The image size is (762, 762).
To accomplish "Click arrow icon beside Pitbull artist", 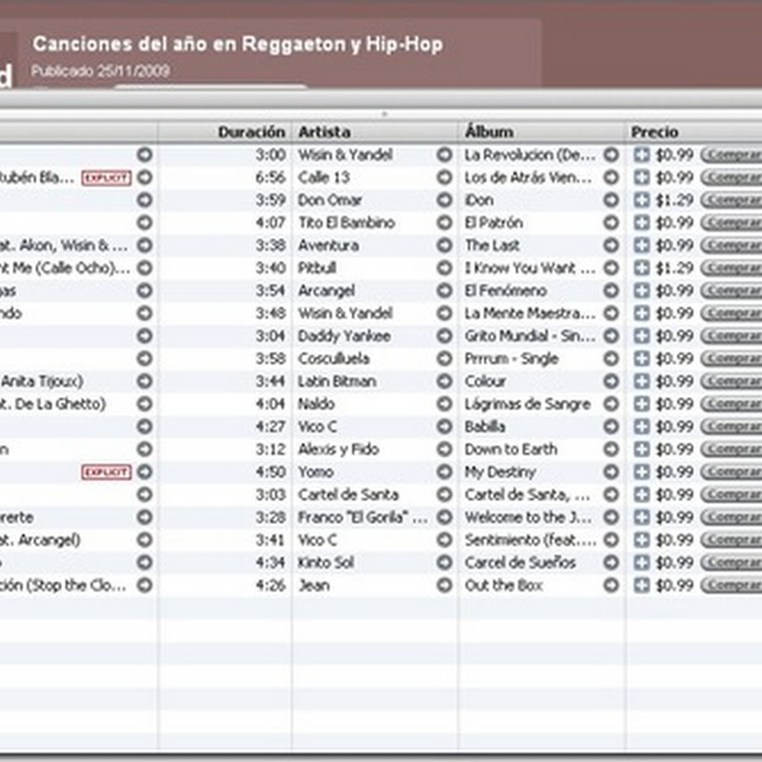I will tap(444, 269).
